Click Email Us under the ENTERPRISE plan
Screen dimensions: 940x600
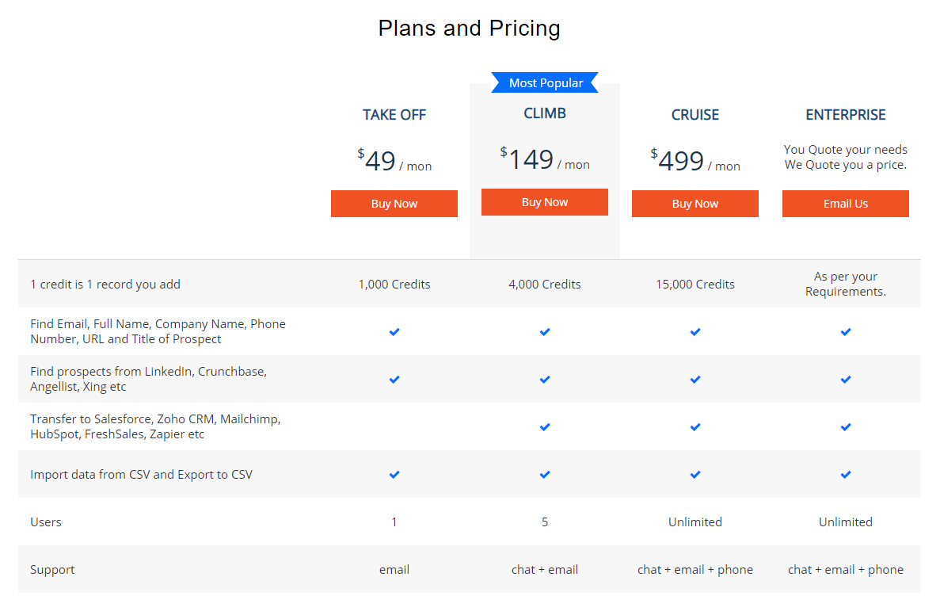[x=845, y=204]
